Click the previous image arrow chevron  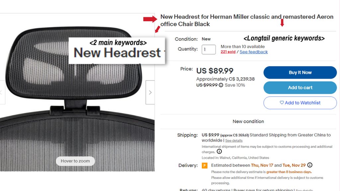pos(1,93)
